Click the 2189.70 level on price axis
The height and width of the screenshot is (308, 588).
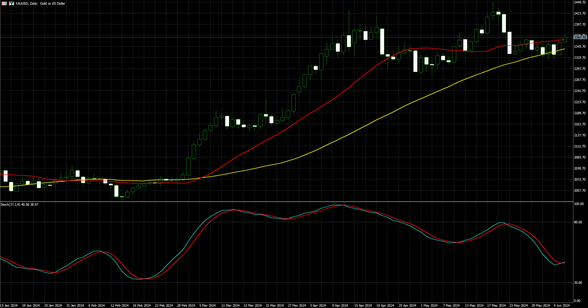pyautogui.click(x=580, y=113)
